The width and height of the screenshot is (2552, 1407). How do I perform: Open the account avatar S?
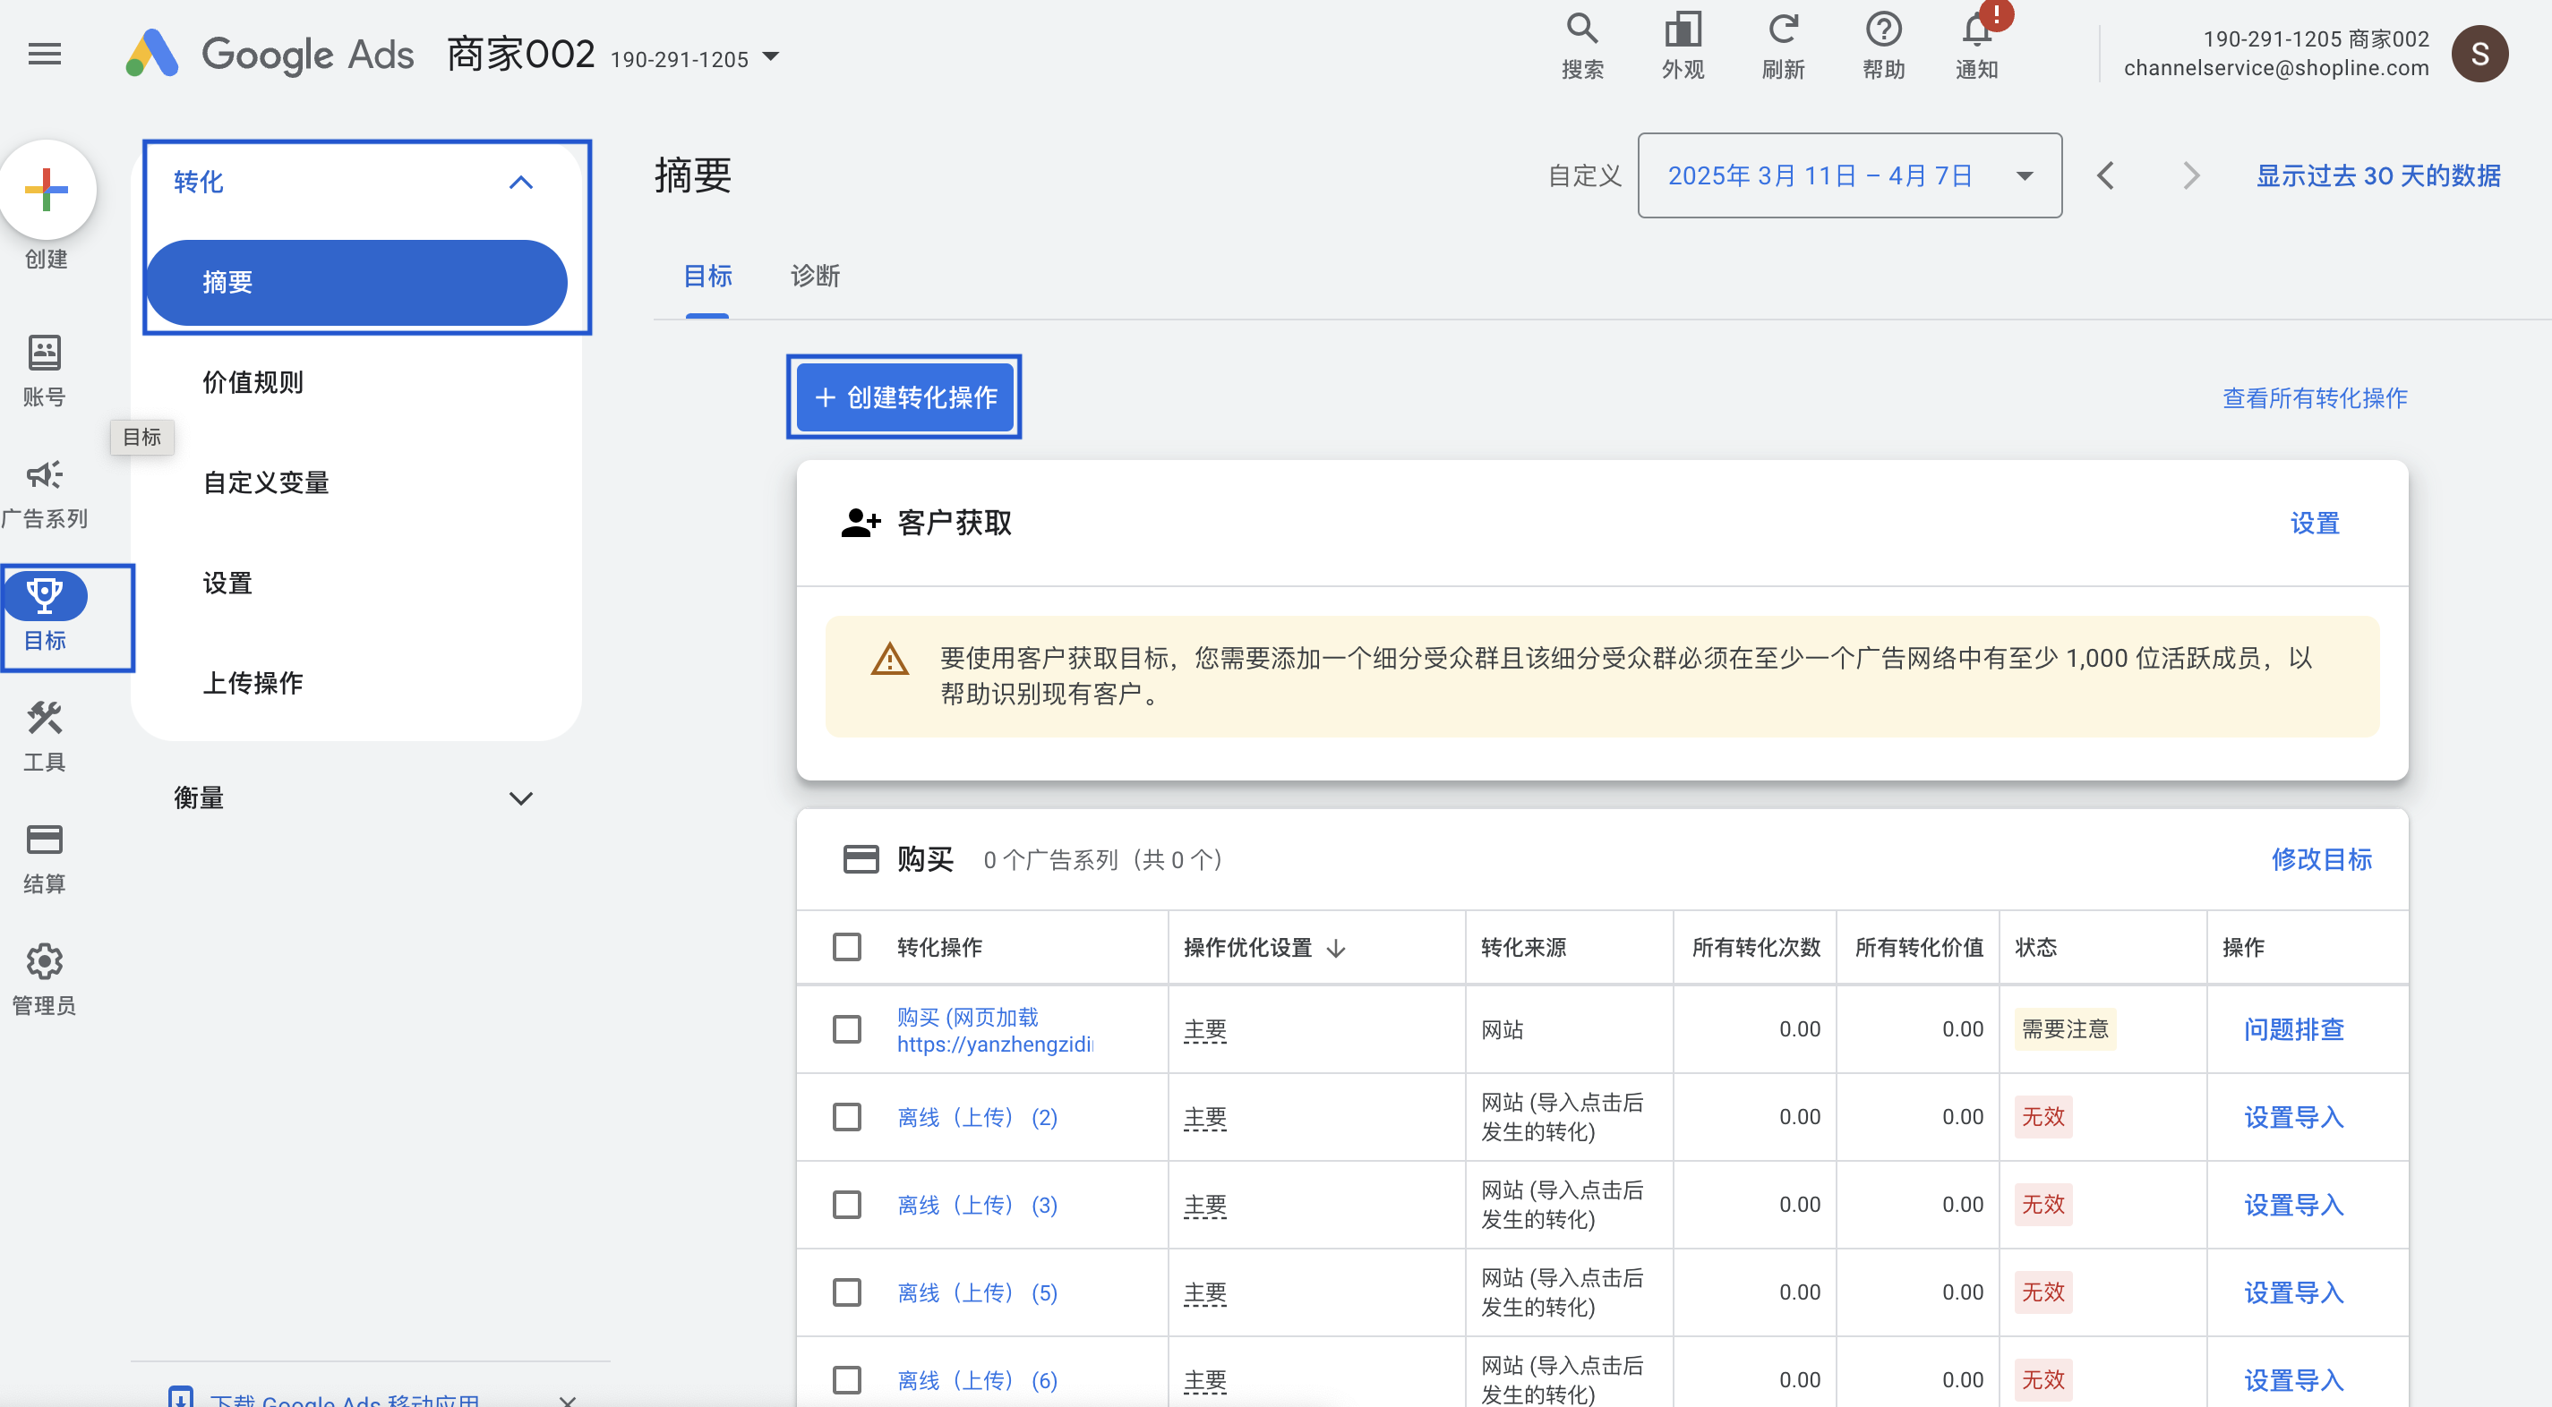pyautogui.click(x=2479, y=54)
